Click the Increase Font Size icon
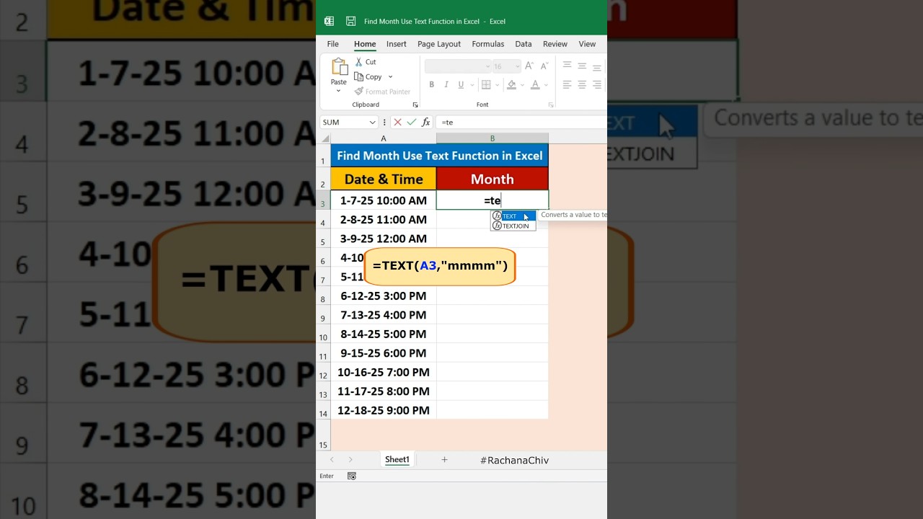The width and height of the screenshot is (923, 519). [x=529, y=66]
